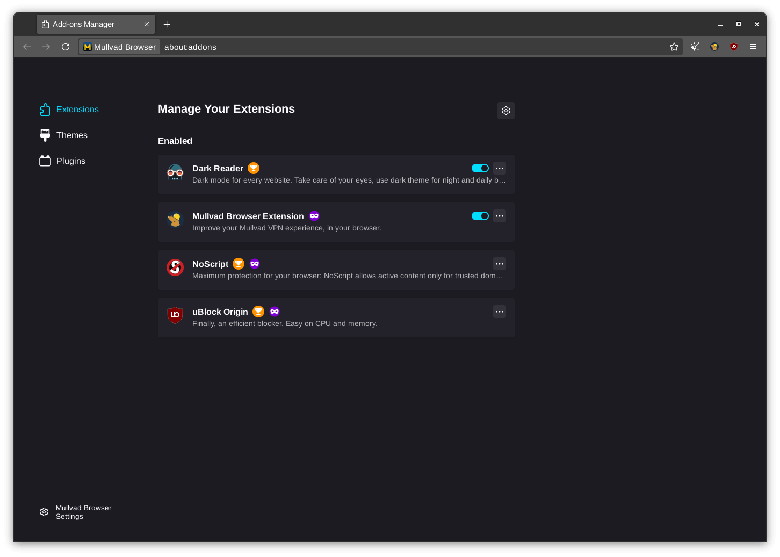Expand uBlock Origin's more options menu
This screenshot has height=557, width=780.
point(499,312)
